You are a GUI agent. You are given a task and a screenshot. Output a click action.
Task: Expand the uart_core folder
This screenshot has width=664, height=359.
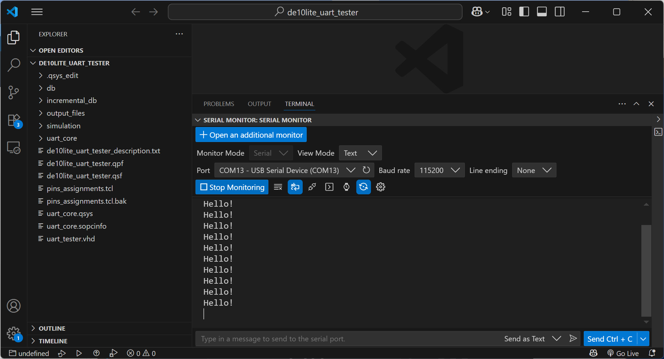62,138
